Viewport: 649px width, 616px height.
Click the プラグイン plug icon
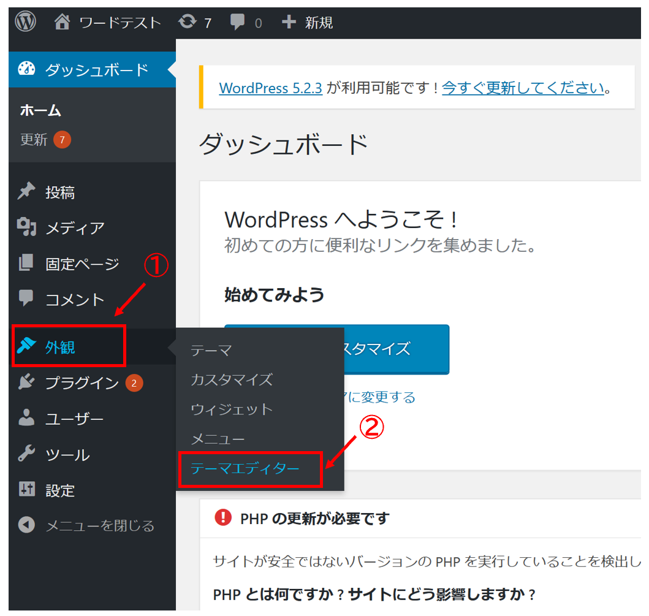26,383
